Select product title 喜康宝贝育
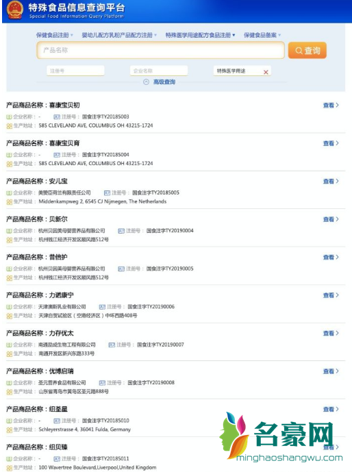The image size is (352, 472). [64, 143]
